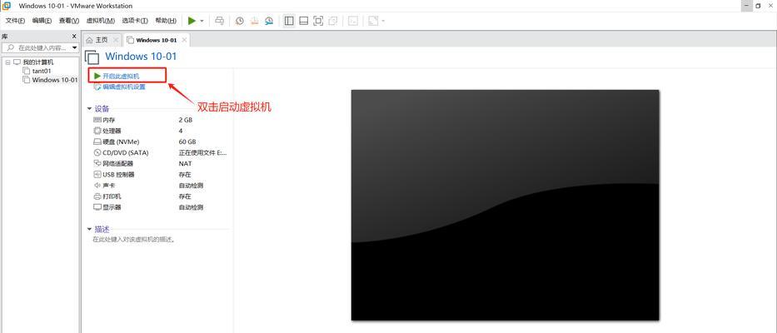777x333 pixels.
Task: Open the power options dropdown arrow
Action: [x=202, y=21]
